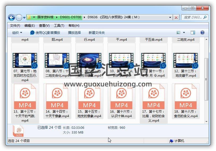Minimize the Explorer window
This screenshot has width=216, height=151.
click(x=185, y=8)
